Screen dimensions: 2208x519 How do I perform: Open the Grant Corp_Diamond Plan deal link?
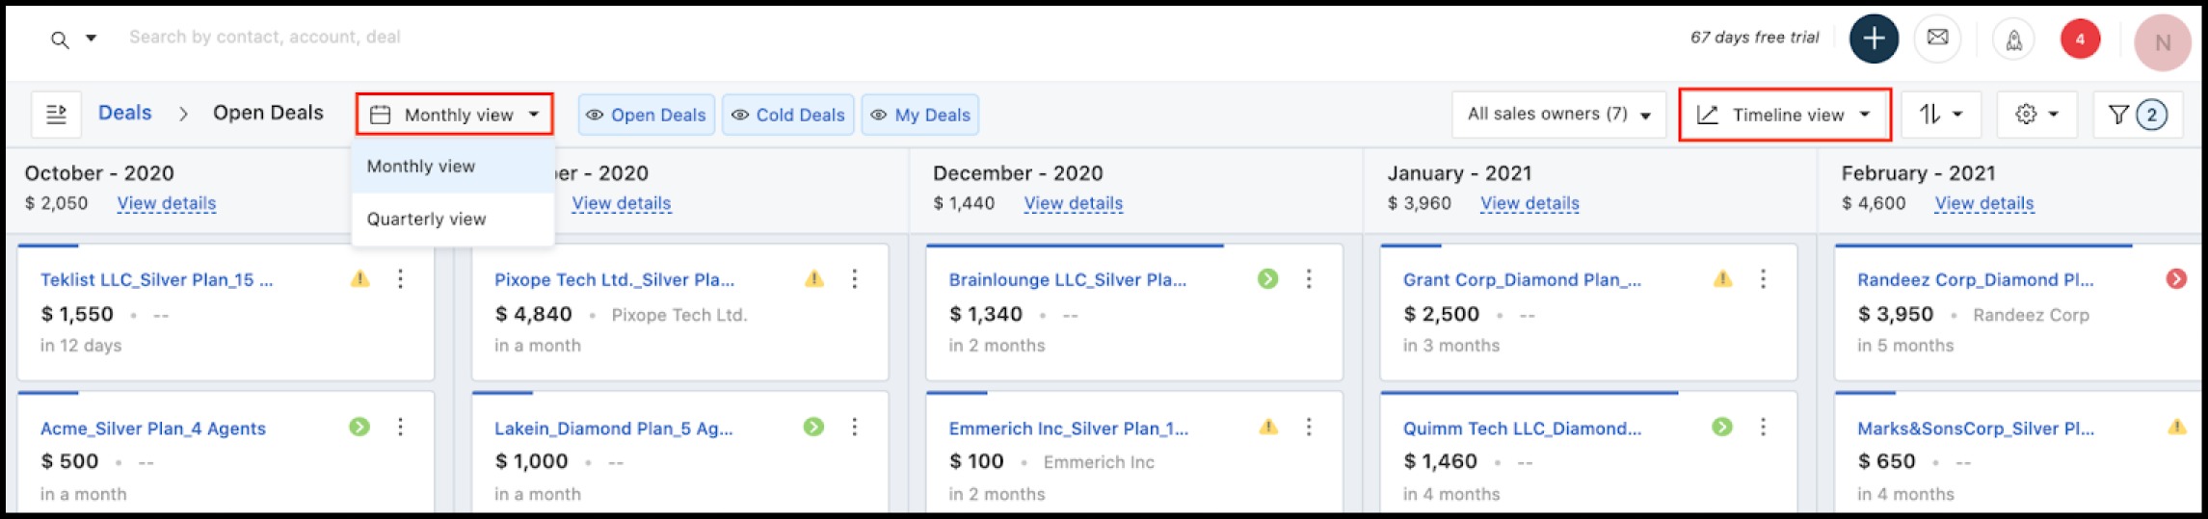[x=1522, y=280]
